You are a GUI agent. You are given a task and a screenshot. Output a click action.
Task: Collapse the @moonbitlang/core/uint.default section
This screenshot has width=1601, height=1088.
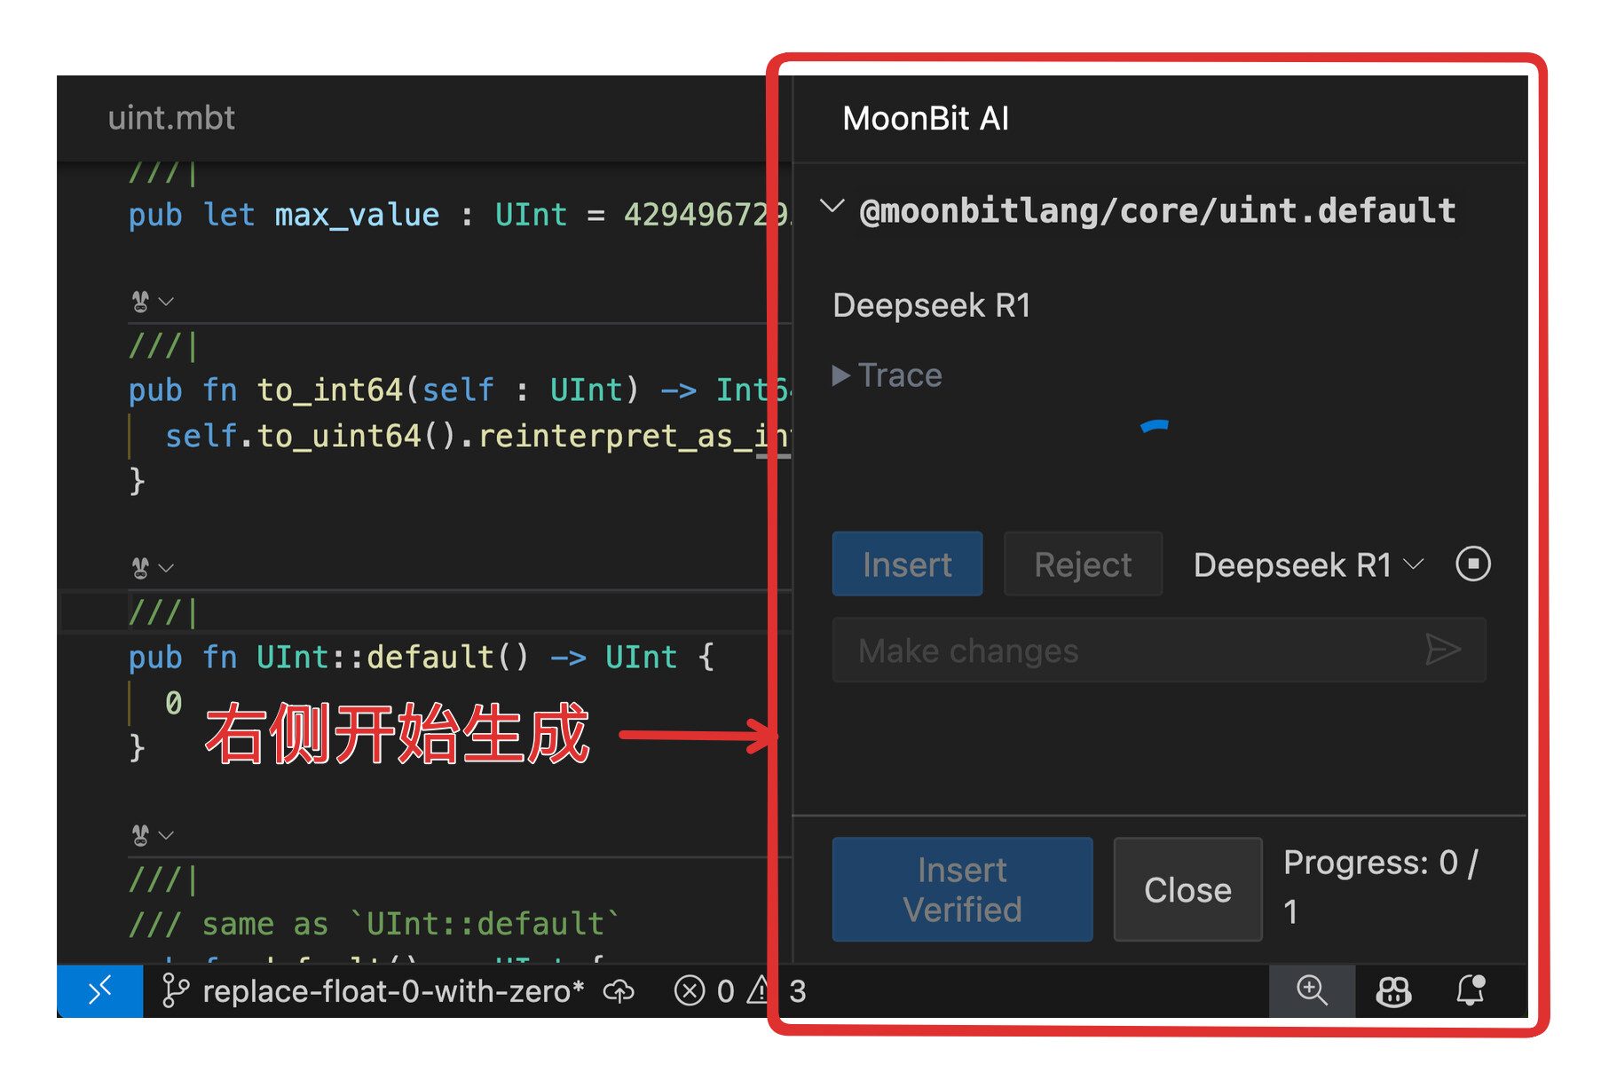click(832, 208)
